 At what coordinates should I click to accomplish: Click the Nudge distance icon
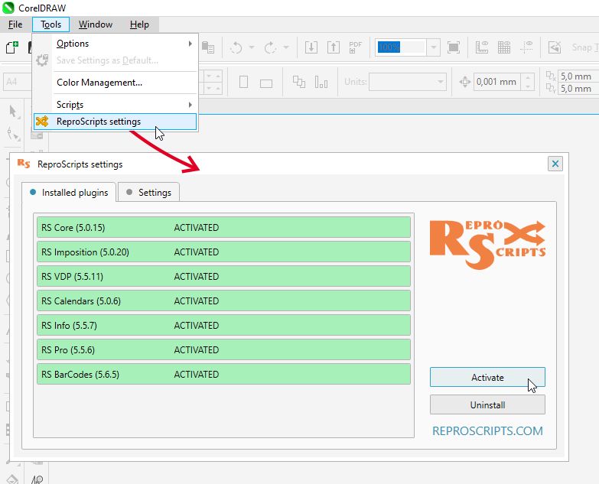coord(465,82)
